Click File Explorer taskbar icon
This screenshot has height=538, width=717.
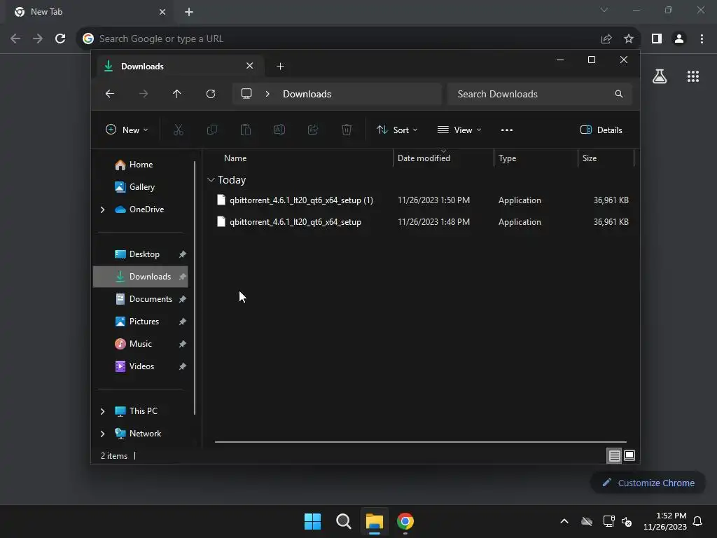(374, 521)
